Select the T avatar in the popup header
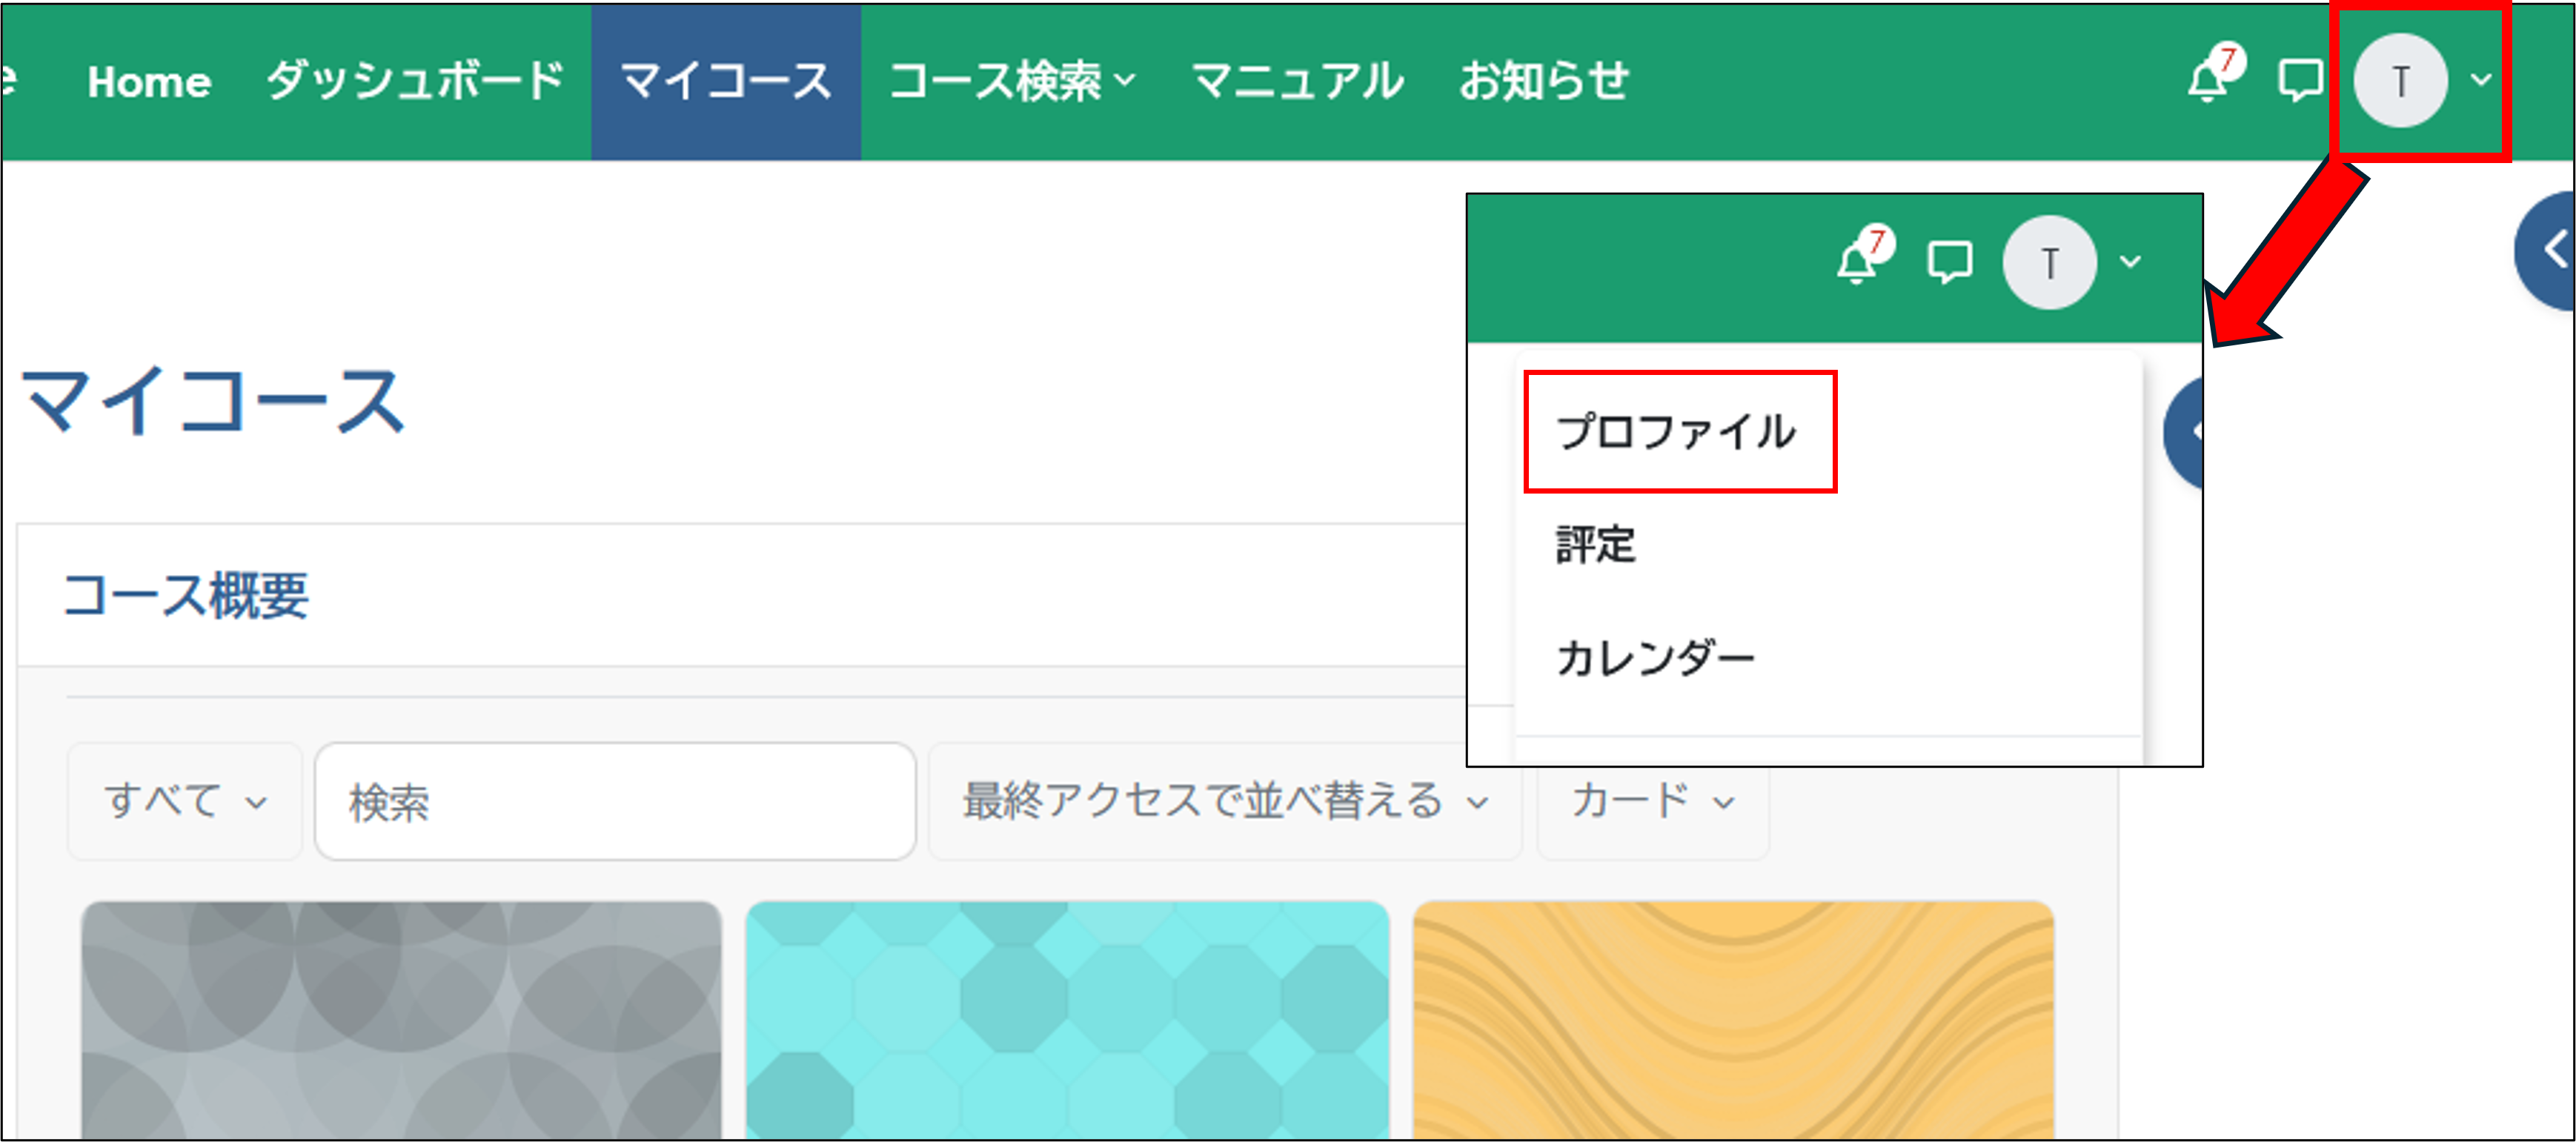 pyautogui.click(x=2049, y=263)
